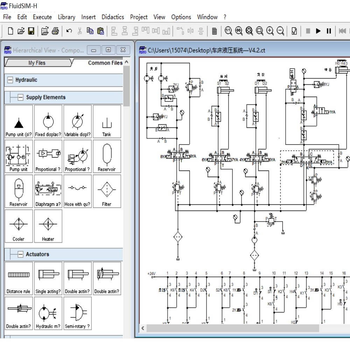Click the check circuit toolbar icon
This screenshot has height=350, width=350.
[x=294, y=31]
